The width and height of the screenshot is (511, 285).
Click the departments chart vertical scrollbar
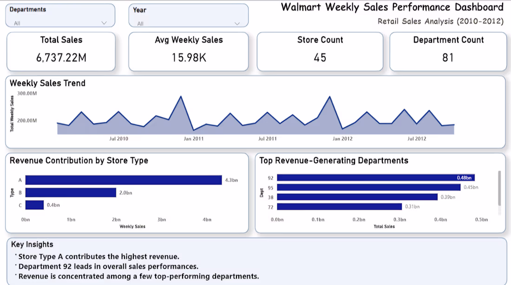499,188
